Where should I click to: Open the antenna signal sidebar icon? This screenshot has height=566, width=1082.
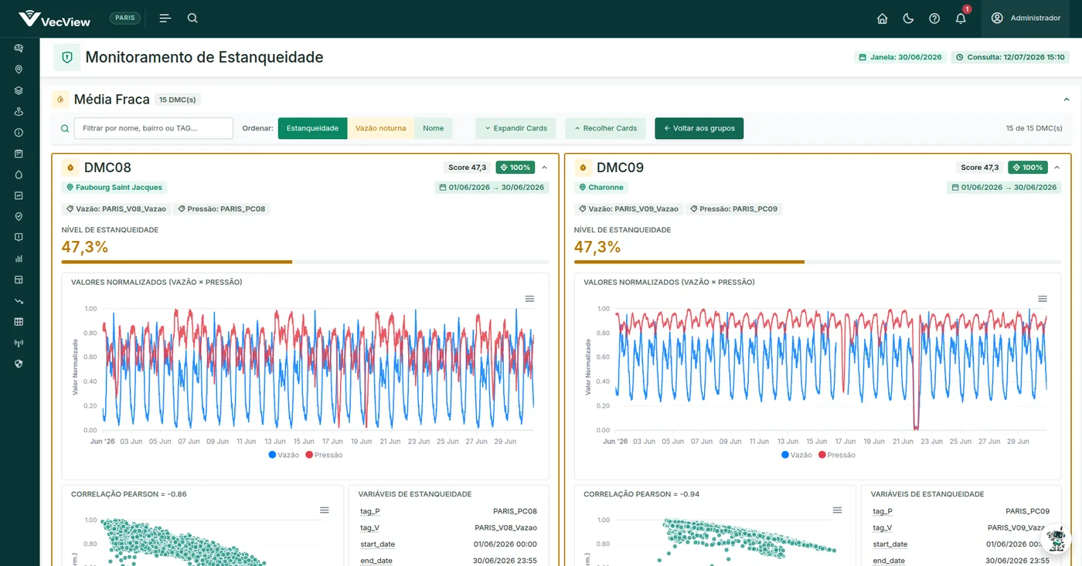click(x=19, y=343)
